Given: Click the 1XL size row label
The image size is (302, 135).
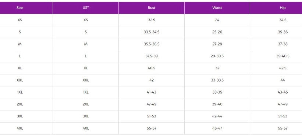Looking at the screenshot, I should coord(20,92).
